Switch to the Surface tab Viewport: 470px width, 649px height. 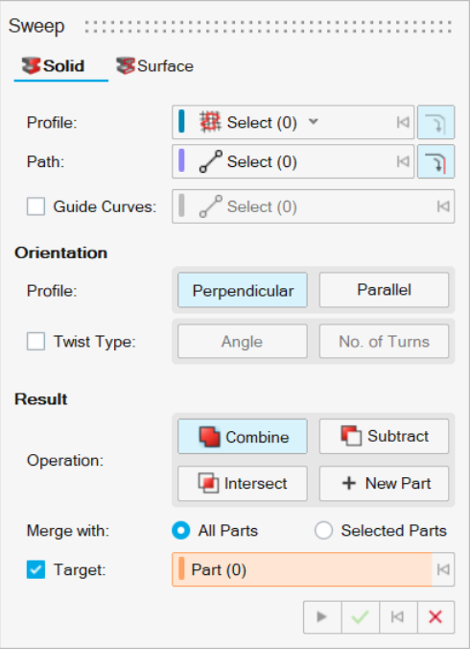(155, 66)
